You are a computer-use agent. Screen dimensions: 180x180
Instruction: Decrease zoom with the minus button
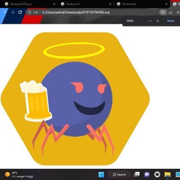coord(150,21)
